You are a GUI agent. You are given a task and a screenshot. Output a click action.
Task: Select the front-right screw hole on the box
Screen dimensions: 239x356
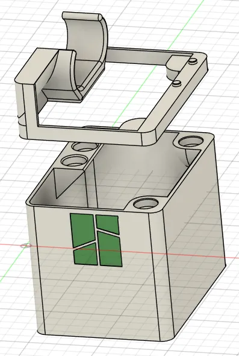[x=146, y=203]
